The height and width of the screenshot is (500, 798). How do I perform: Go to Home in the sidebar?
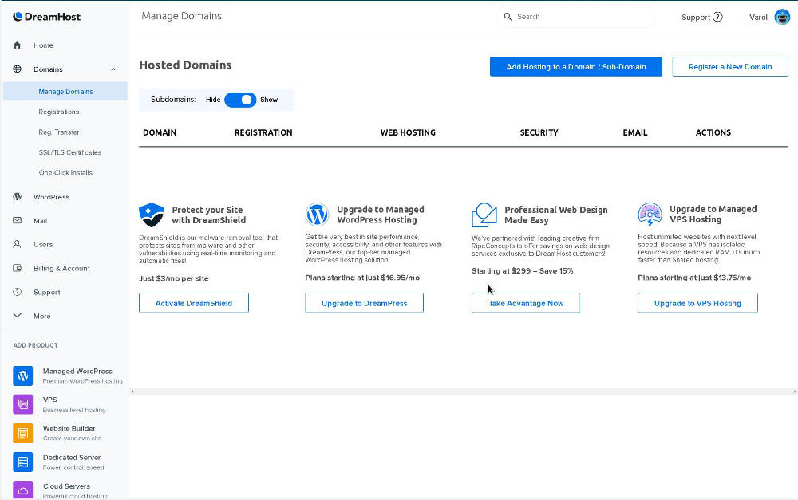[43, 45]
